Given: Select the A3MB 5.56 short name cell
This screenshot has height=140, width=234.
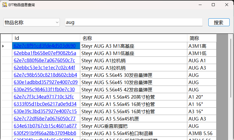Looking at the screenshot, I should [x=202, y=133].
